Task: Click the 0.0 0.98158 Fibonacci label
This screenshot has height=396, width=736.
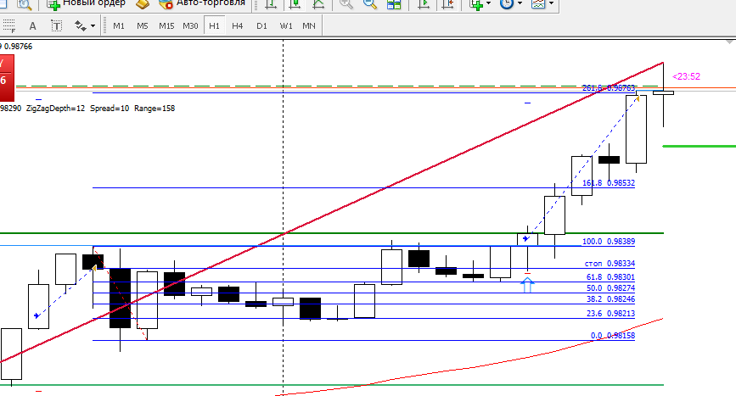Action: tap(612, 335)
